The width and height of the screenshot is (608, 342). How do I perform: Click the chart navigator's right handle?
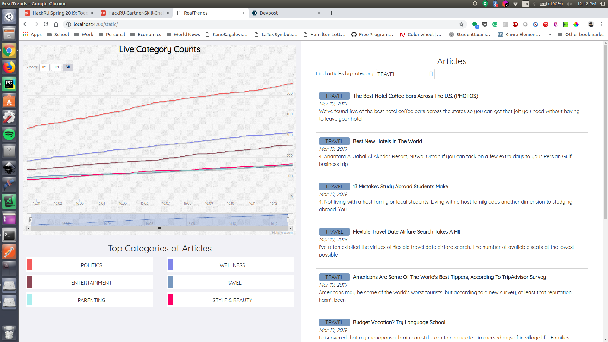coord(288,220)
